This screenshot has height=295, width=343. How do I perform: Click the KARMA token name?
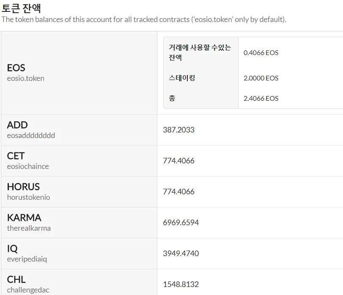tap(24, 218)
